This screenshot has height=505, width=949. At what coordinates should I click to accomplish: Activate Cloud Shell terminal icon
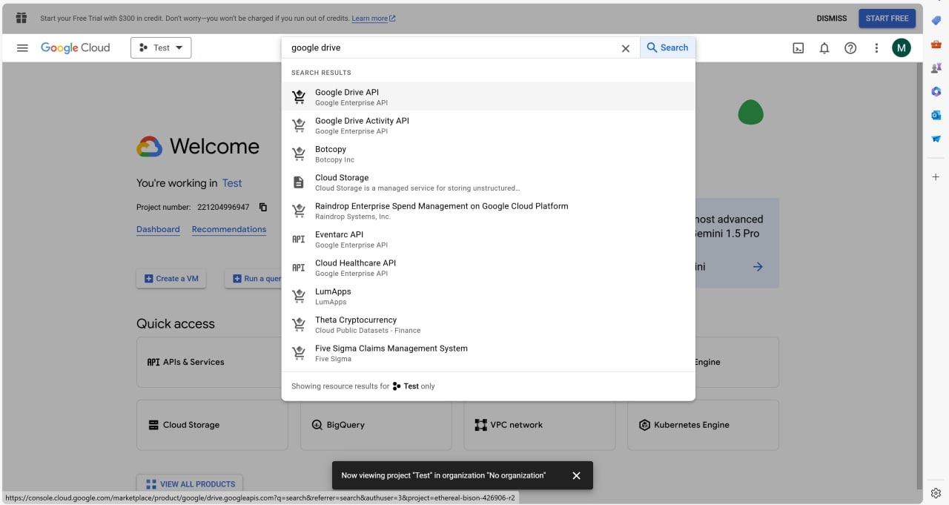pyautogui.click(x=798, y=48)
